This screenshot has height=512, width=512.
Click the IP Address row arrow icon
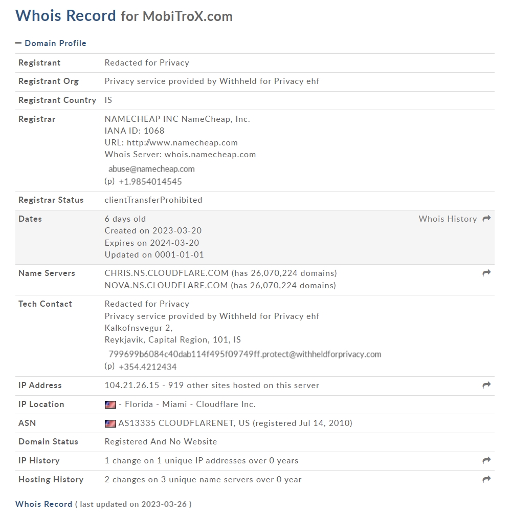click(486, 385)
